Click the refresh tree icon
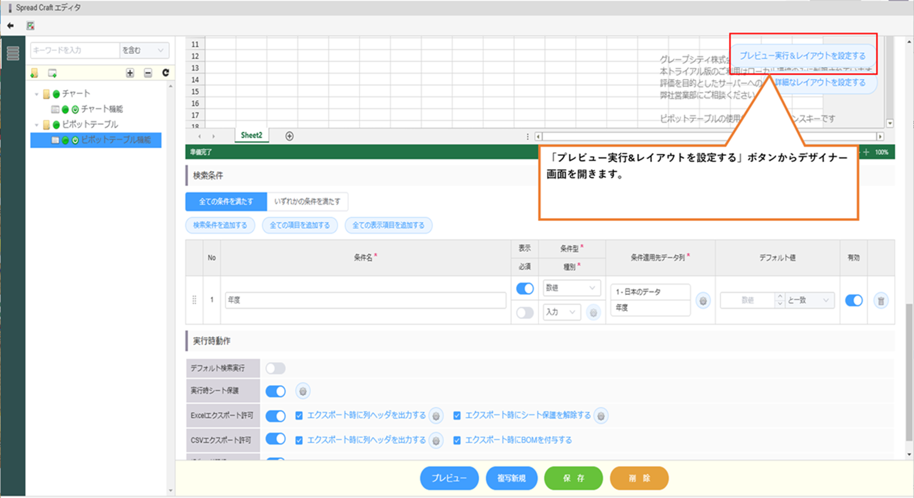The image size is (914, 498). tap(166, 73)
